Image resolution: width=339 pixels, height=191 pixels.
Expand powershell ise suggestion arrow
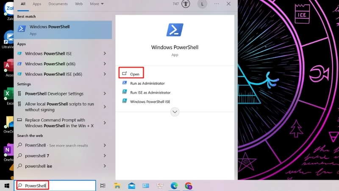coord(105,166)
